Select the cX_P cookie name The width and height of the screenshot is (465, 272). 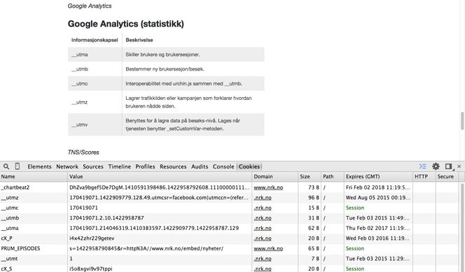coord(6,238)
